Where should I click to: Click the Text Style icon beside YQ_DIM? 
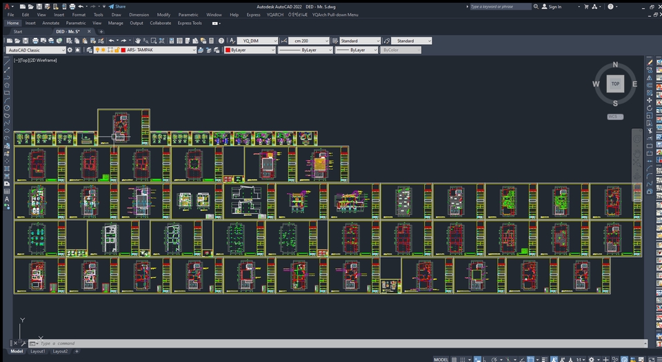tap(232, 41)
